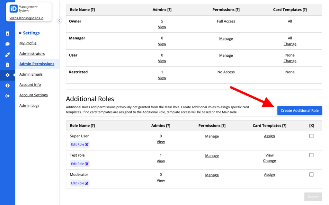Image resolution: width=329 pixels, height=205 pixels.
Task: Select the chat messages icon in sidebar
Action: tap(7, 44)
